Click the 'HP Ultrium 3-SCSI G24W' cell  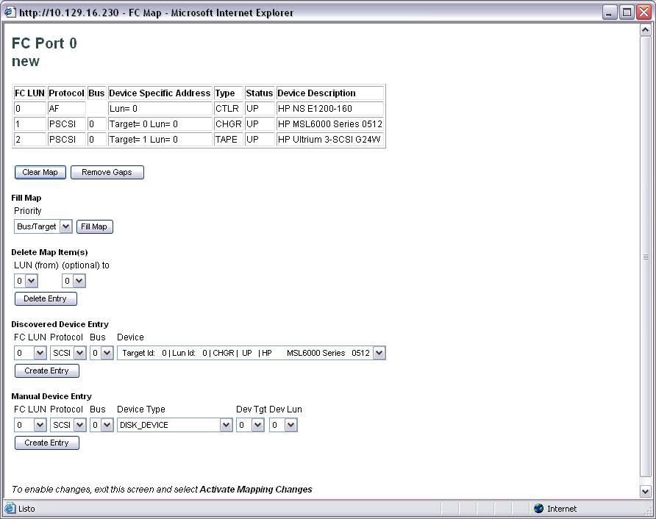coord(330,140)
